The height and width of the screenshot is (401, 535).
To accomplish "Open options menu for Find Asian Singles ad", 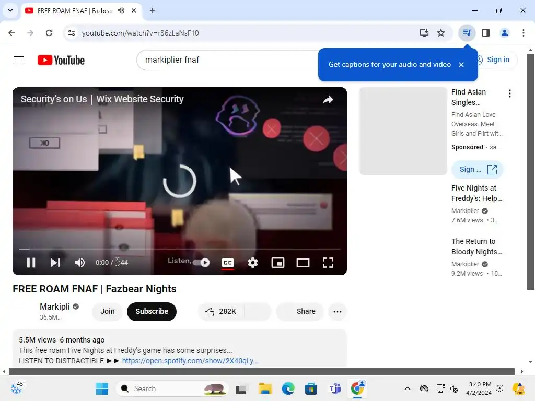I will [510, 93].
